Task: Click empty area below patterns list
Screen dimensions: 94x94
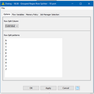Action: pyautogui.click(x=33, y=74)
